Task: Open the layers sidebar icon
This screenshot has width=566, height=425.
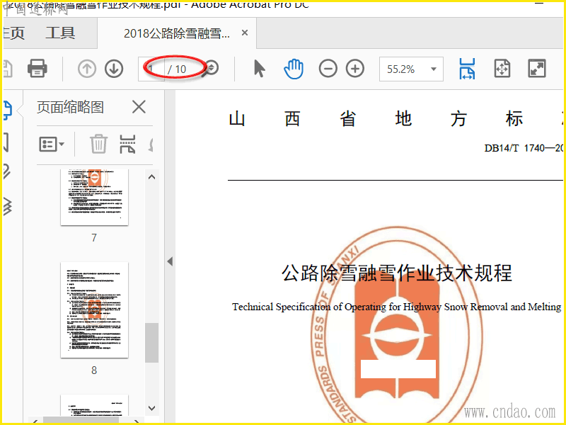Action: (7, 207)
